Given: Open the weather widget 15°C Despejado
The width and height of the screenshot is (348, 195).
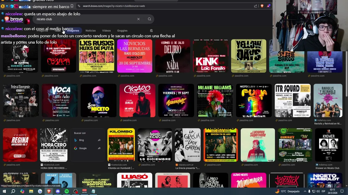Looking at the screenshot, I should (x=287, y=191).
